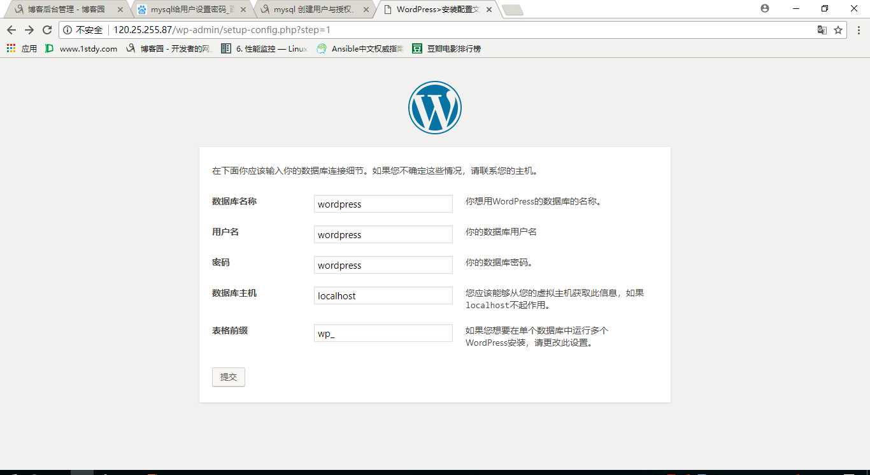Open the Chrome user profile icon
The height and width of the screenshot is (475, 870).
(765, 8)
